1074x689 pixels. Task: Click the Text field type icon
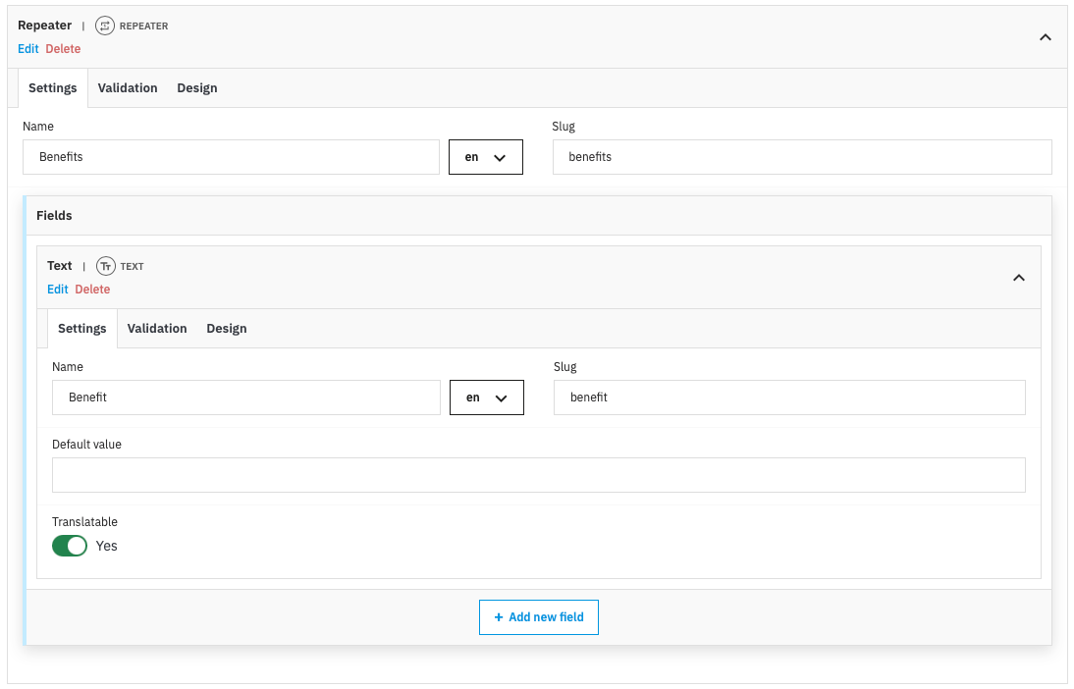(106, 266)
